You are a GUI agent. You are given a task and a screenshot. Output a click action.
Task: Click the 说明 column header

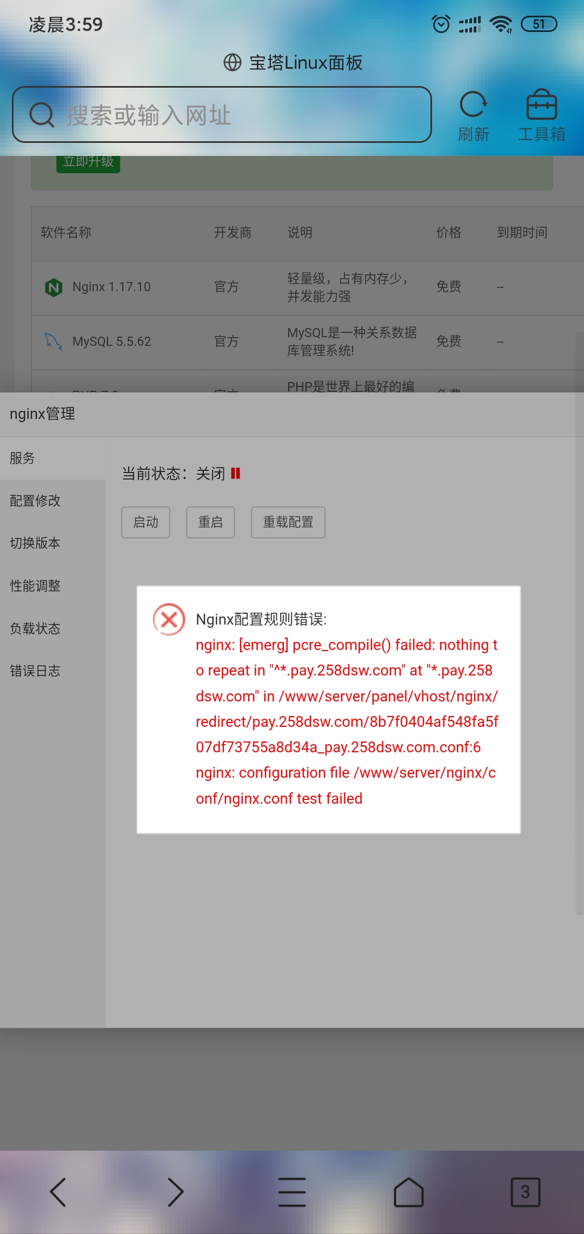coord(300,233)
